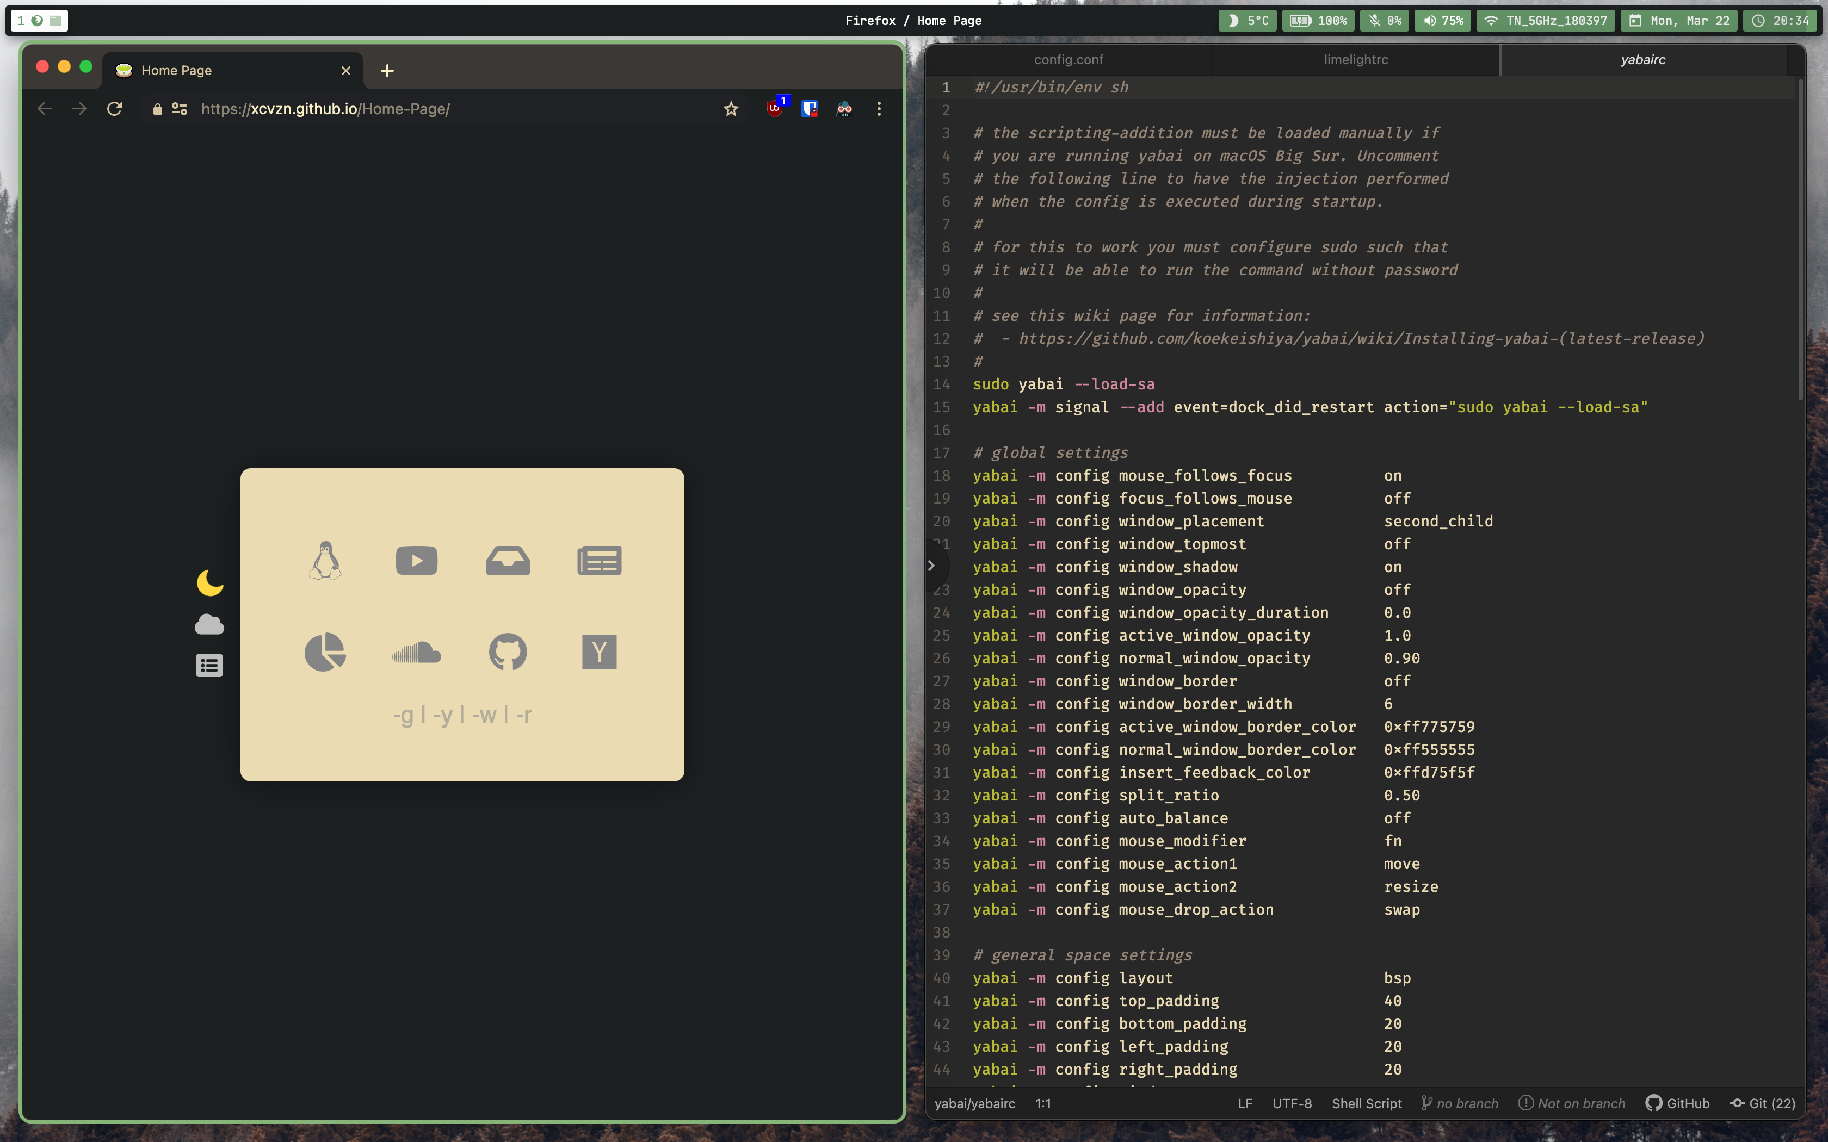1828x1142 pixels.
Task: Open the GitHub shortcut icon on Home Page
Action: [508, 652]
